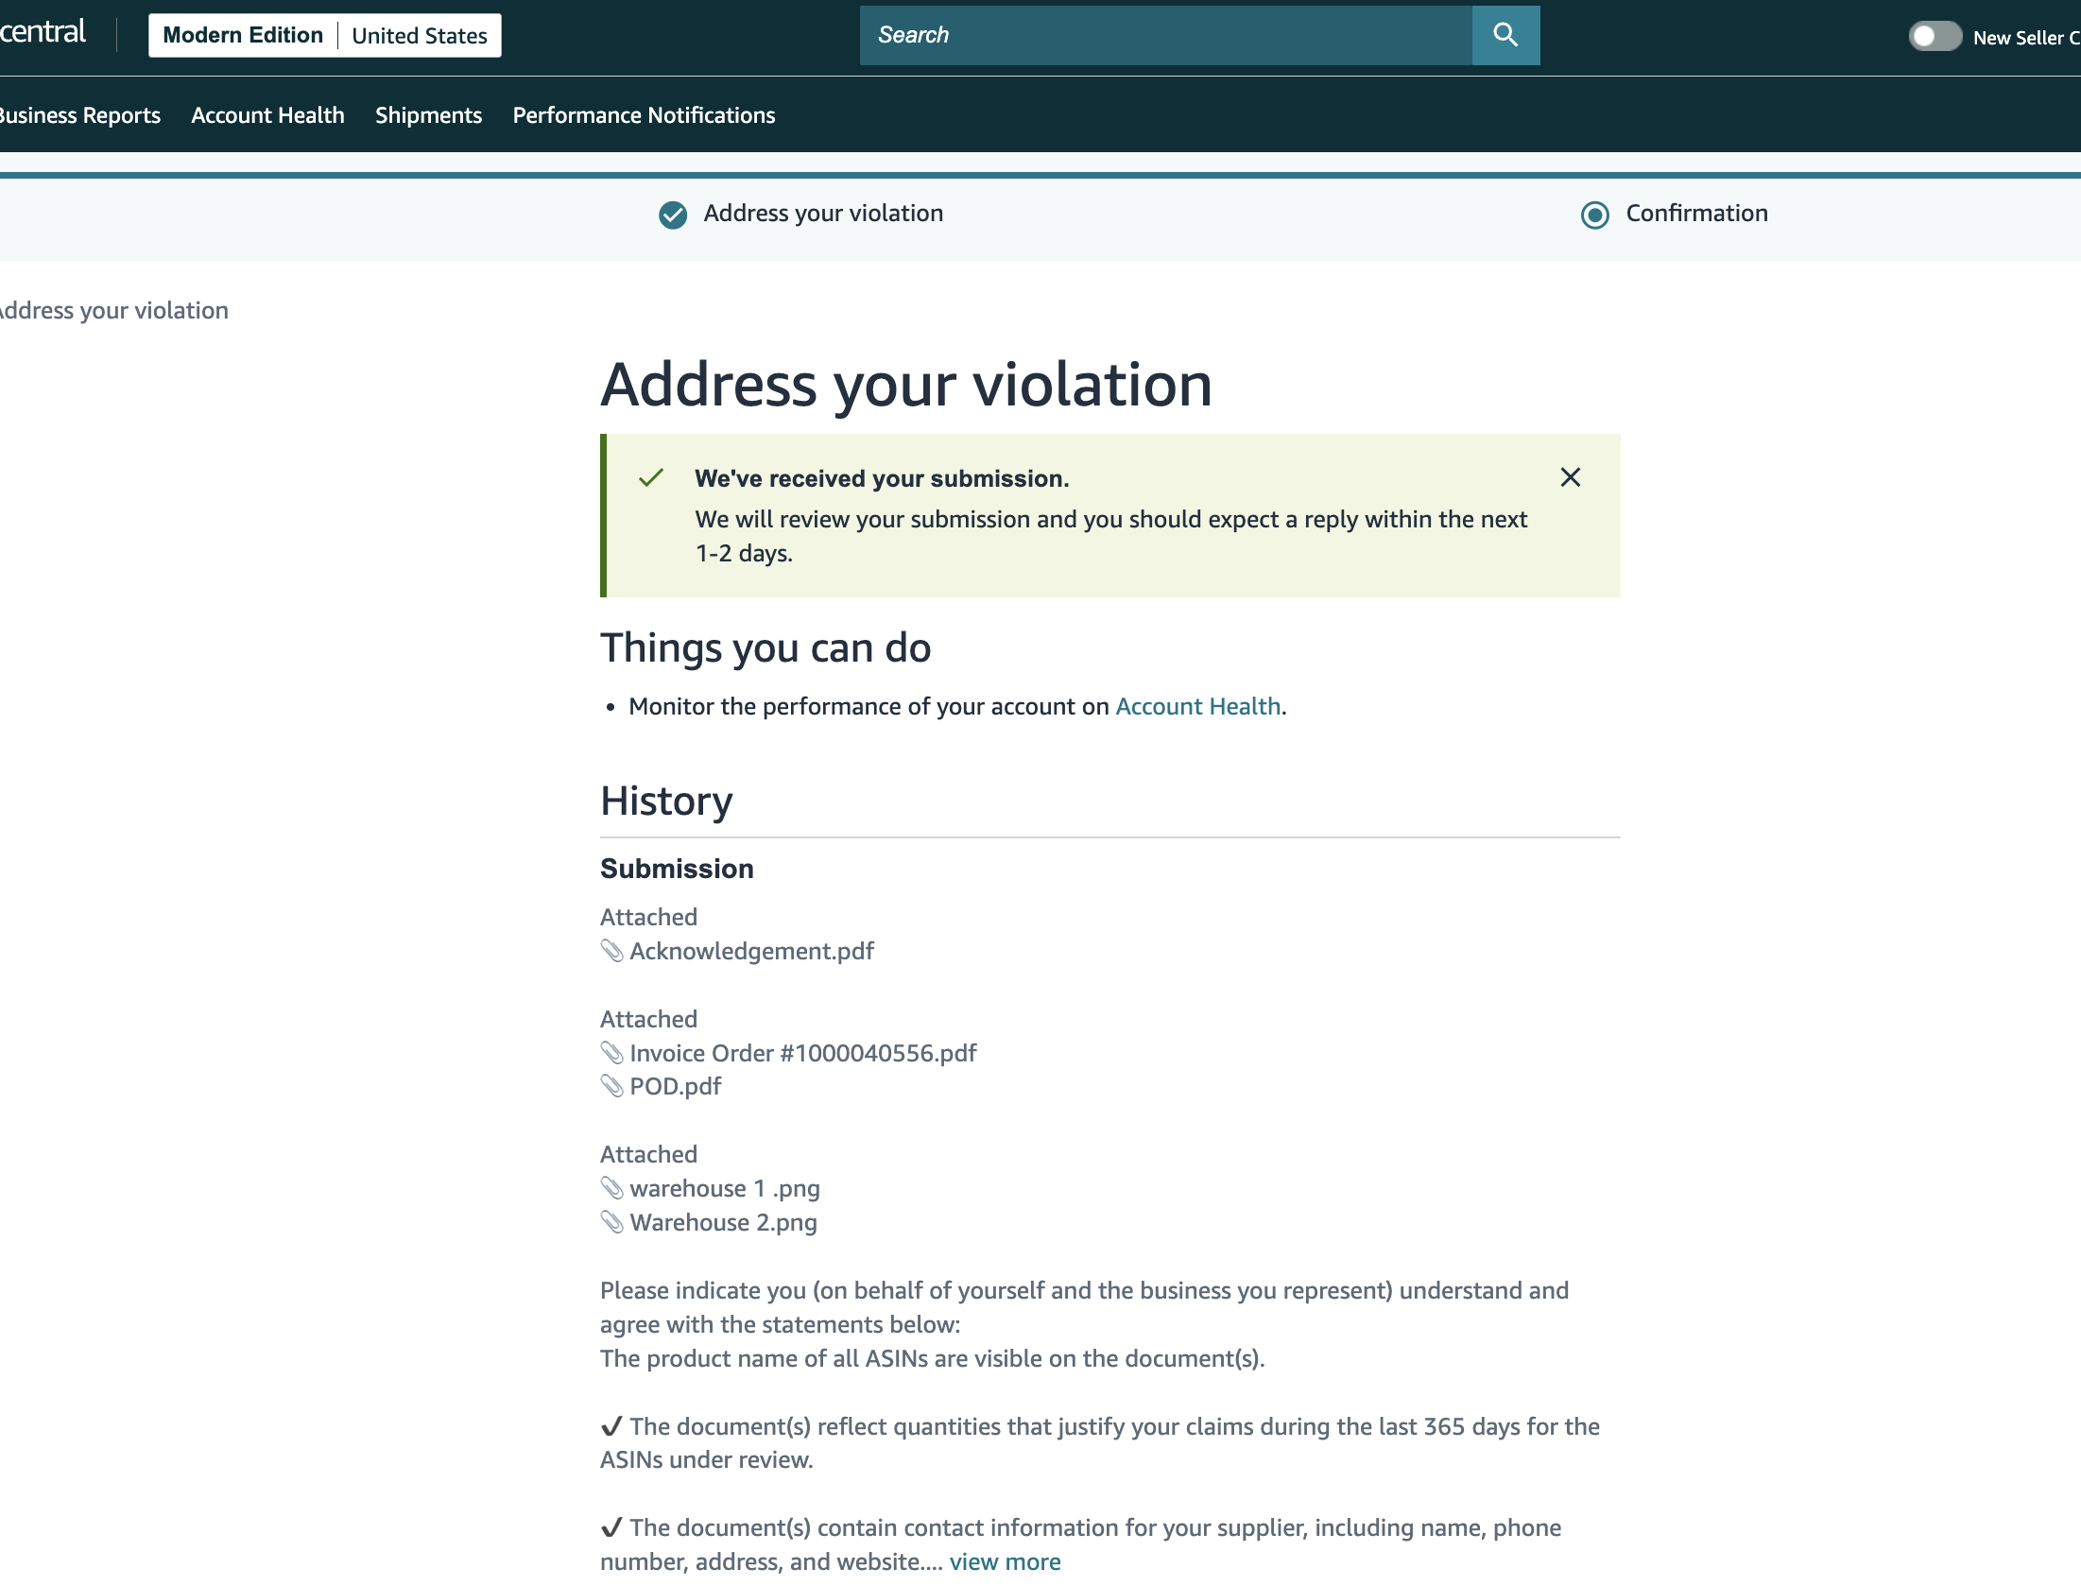The height and width of the screenshot is (1586, 2081).
Task: Go to Shipments in navigation bar
Action: coord(428,115)
